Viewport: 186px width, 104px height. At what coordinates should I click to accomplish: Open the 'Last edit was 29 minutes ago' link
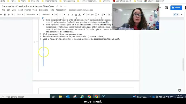coord(81,10)
